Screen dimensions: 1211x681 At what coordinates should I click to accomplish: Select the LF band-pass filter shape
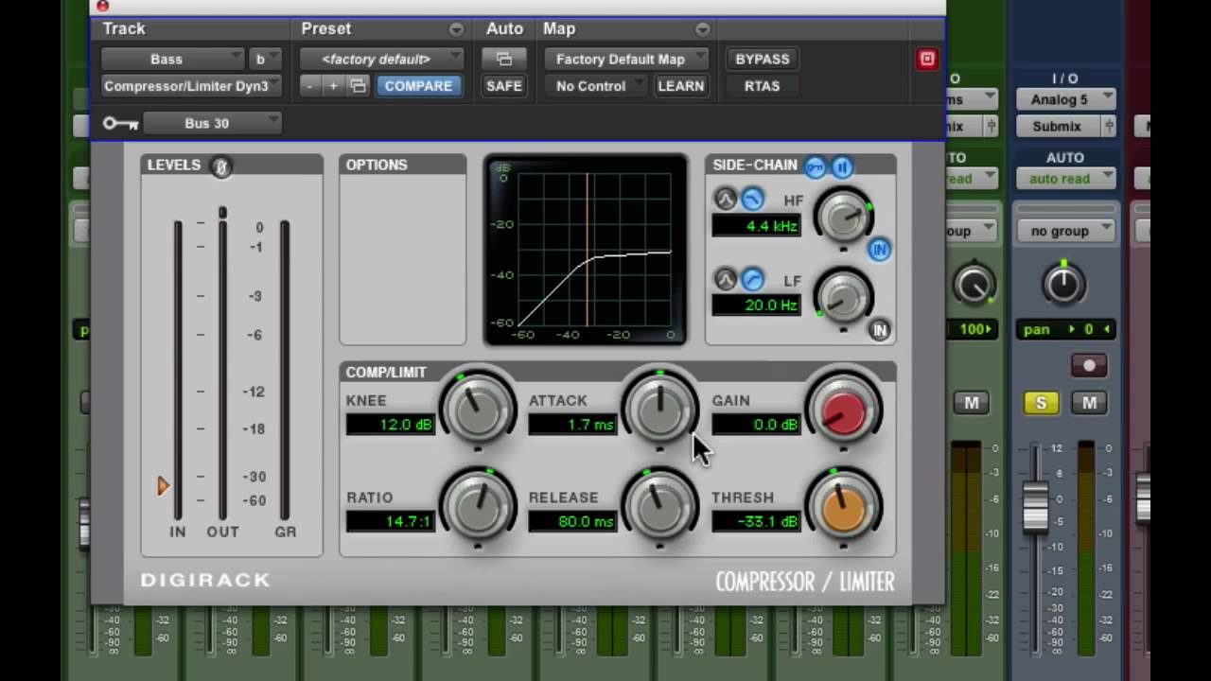[x=725, y=279]
